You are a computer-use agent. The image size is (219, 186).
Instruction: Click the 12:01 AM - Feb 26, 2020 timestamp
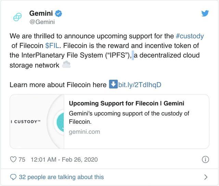click(64, 159)
